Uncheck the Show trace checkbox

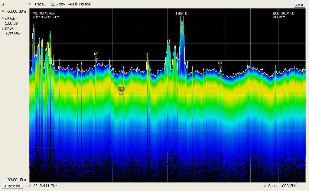53,4
